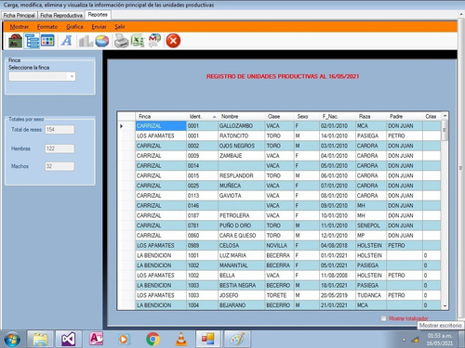Click the F_Nac. column header
The height and width of the screenshot is (348, 465).
[x=338, y=116]
